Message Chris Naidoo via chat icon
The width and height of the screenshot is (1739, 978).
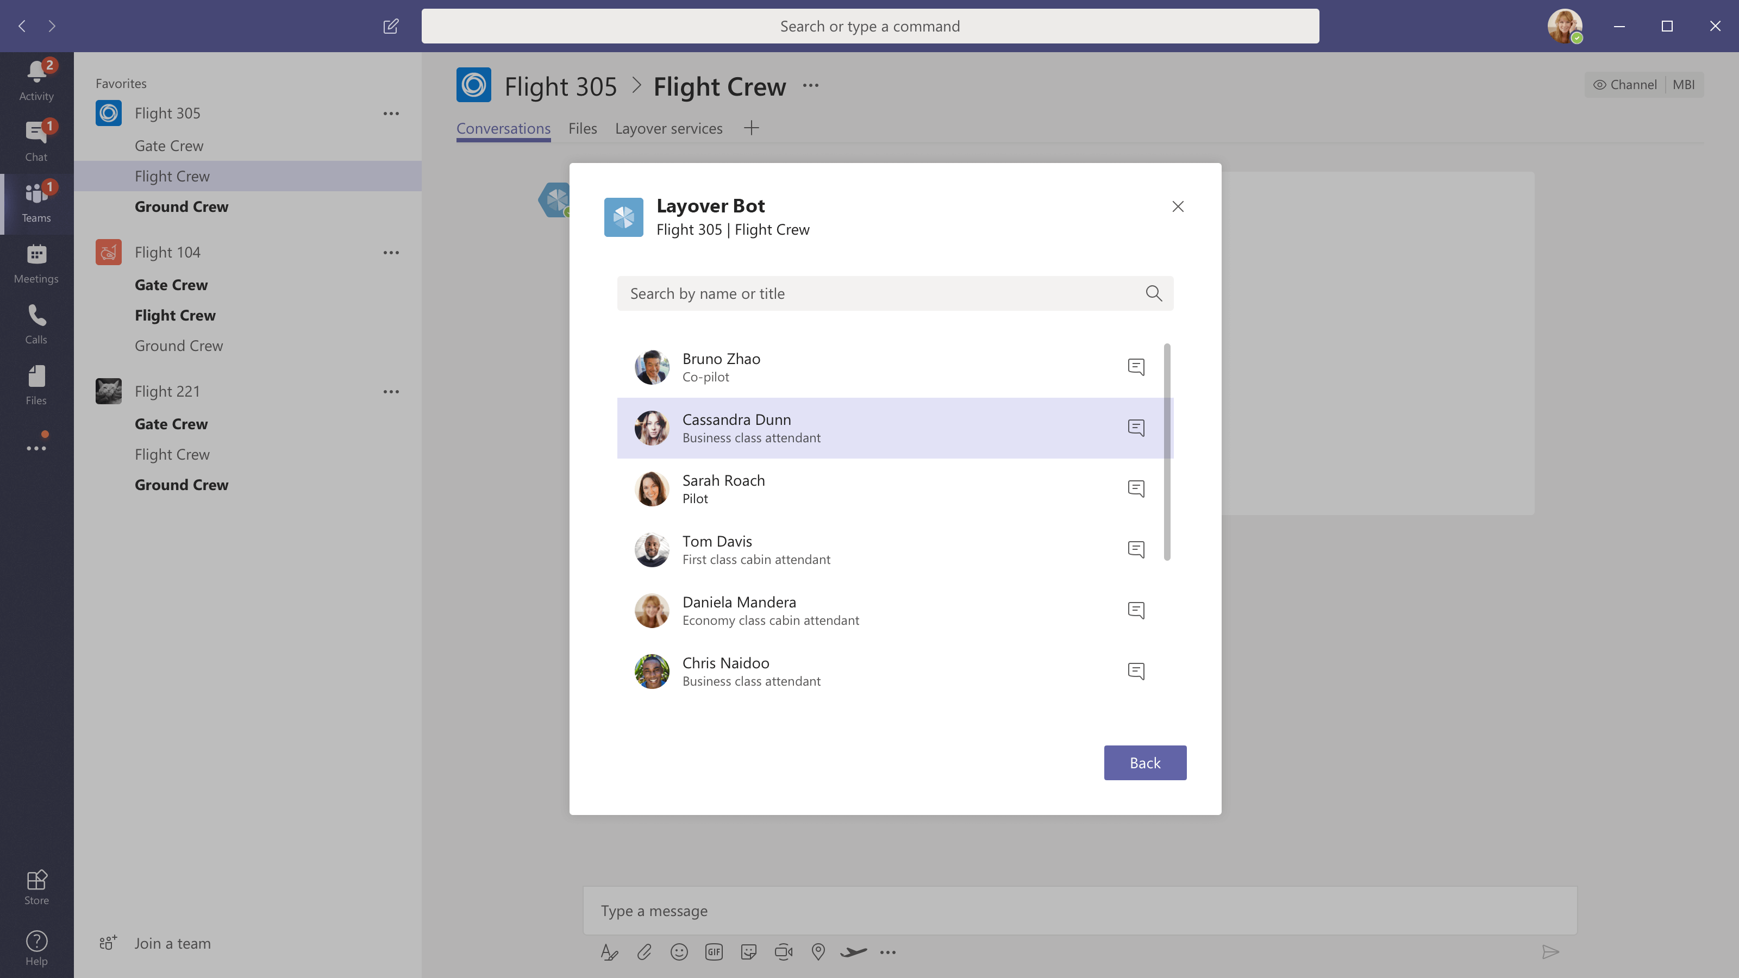point(1136,671)
